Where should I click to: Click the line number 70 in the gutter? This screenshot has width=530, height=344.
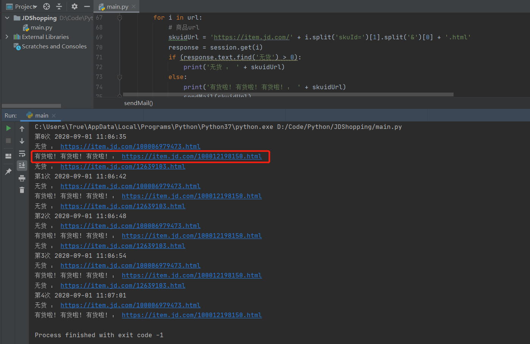(99, 47)
